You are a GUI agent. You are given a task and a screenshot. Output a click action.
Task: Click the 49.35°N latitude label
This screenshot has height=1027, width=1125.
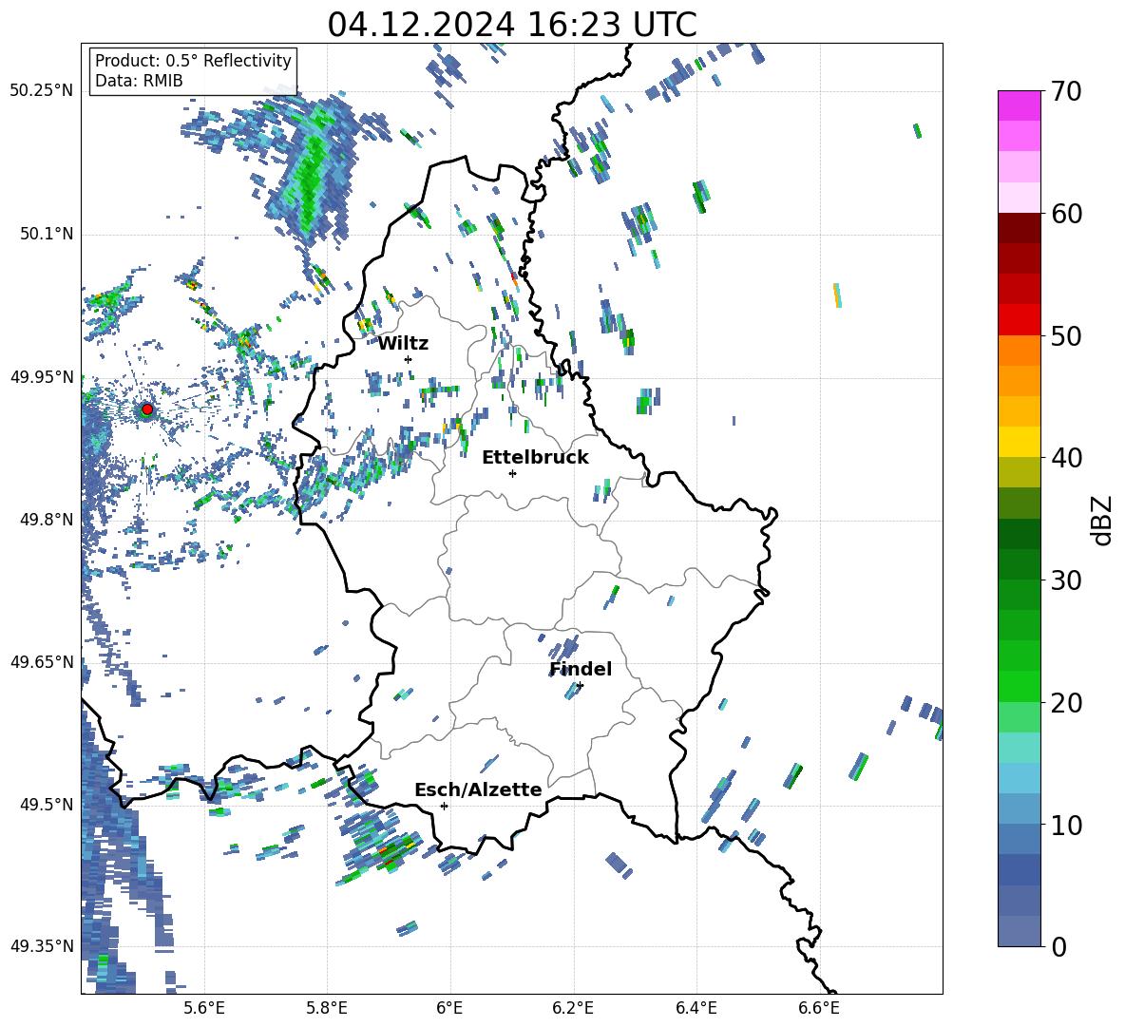click(42, 946)
